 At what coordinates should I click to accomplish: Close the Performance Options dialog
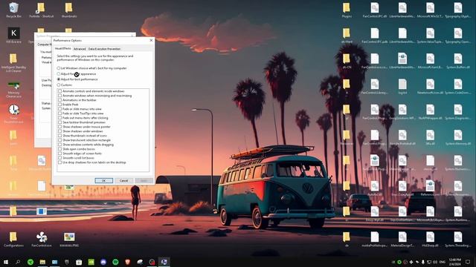coord(151,40)
